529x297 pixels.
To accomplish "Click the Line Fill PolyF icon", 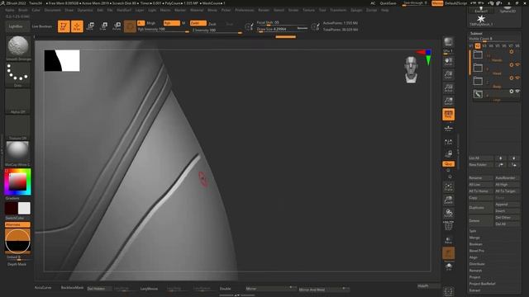I will 448,226.
